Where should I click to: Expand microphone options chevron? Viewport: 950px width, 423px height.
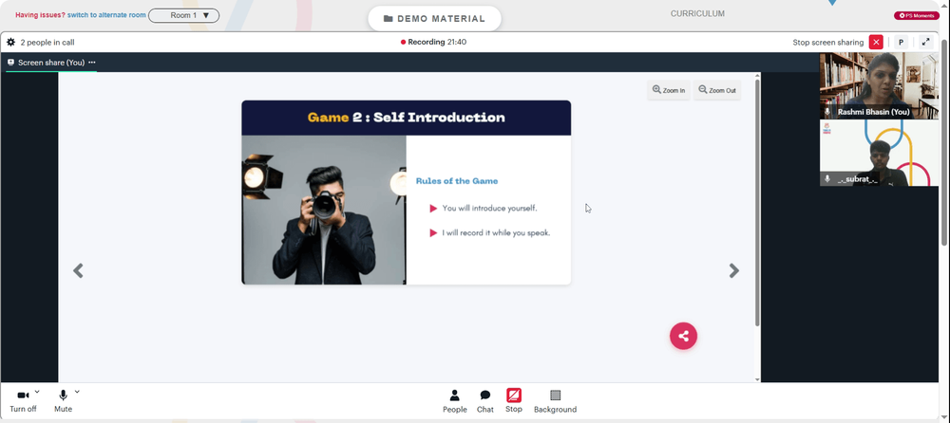point(77,392)
